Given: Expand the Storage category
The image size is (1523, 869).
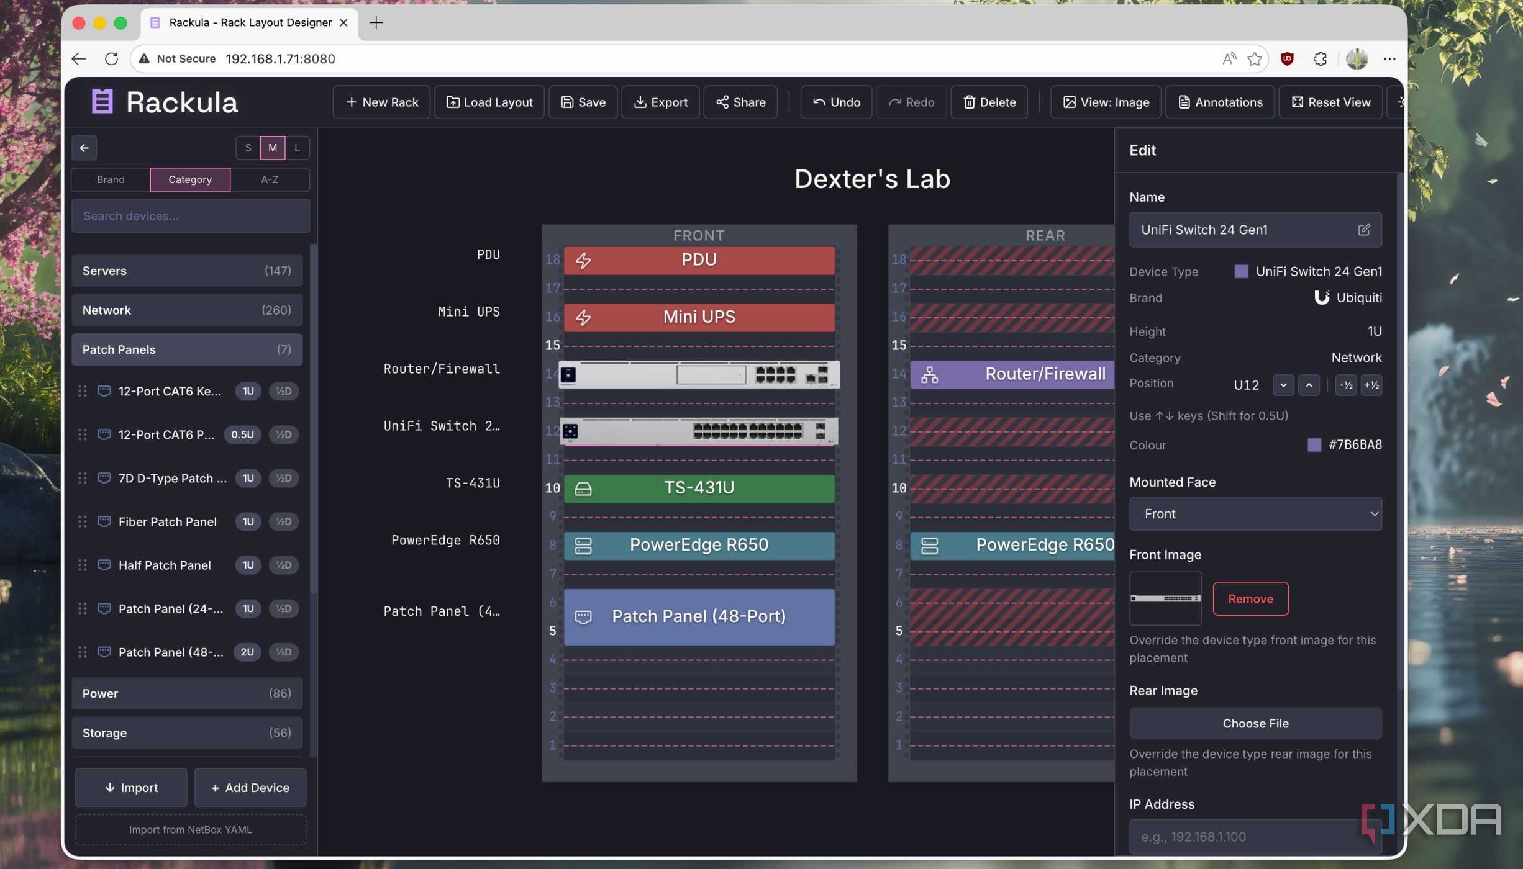Looking at the screenshot, I should tap(187, 733).
